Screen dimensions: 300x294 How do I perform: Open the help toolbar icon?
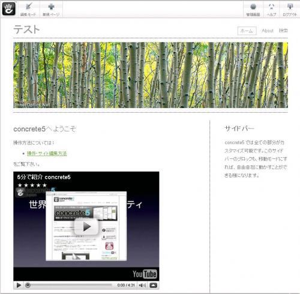271,10
